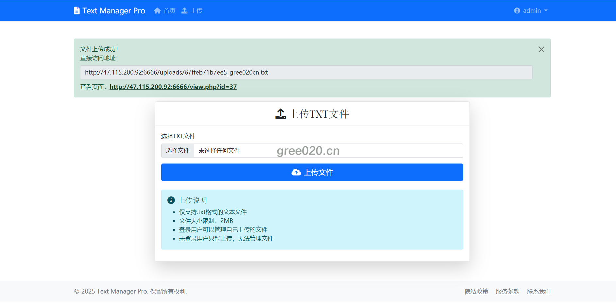The height and width of the screenshot is (304, 616).
Task: Click the info icon beside 上传说明
Action: pyautogui.click(x=171, y=200)
